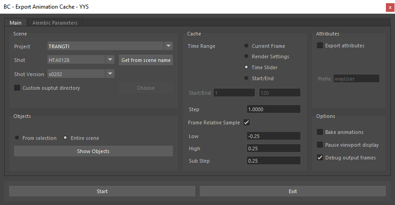Open the Shot Version dropdown arrow
395x205 pixels.
pyautogui.click(x=110, y=74)
